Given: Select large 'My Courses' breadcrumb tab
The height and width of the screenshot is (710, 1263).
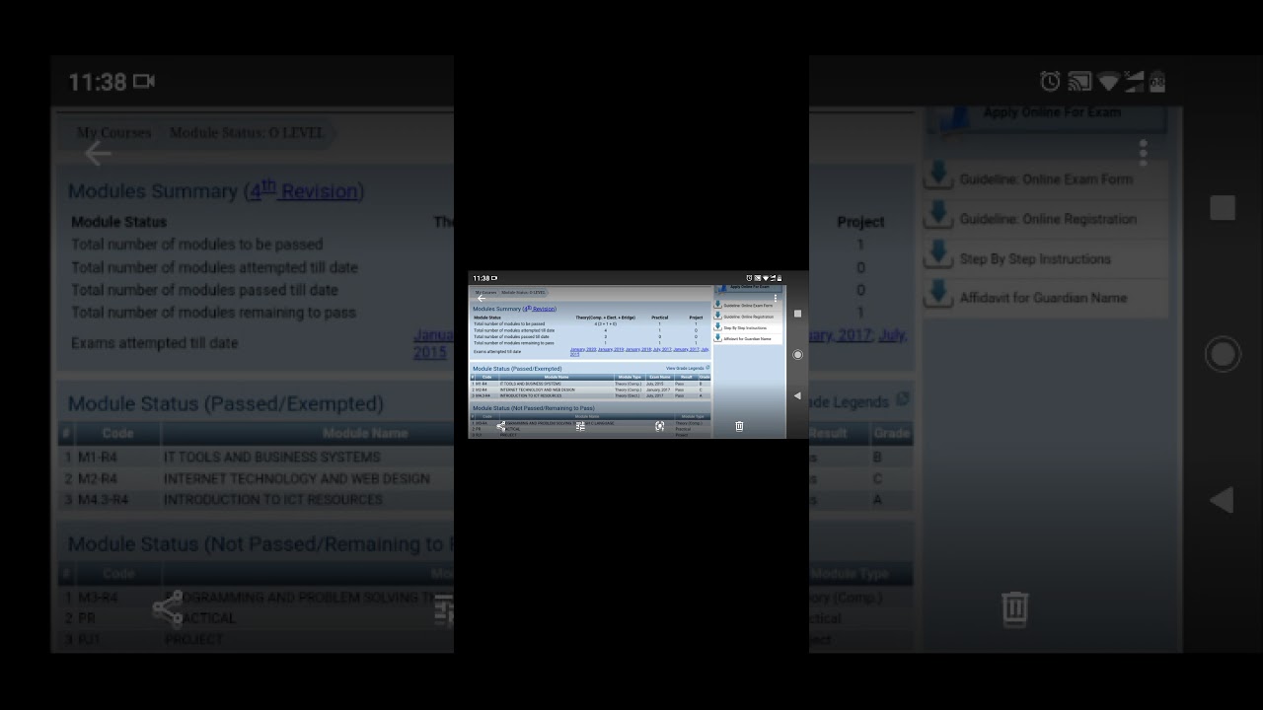Looking at the screenshot, I should click(x=113, y=132).
